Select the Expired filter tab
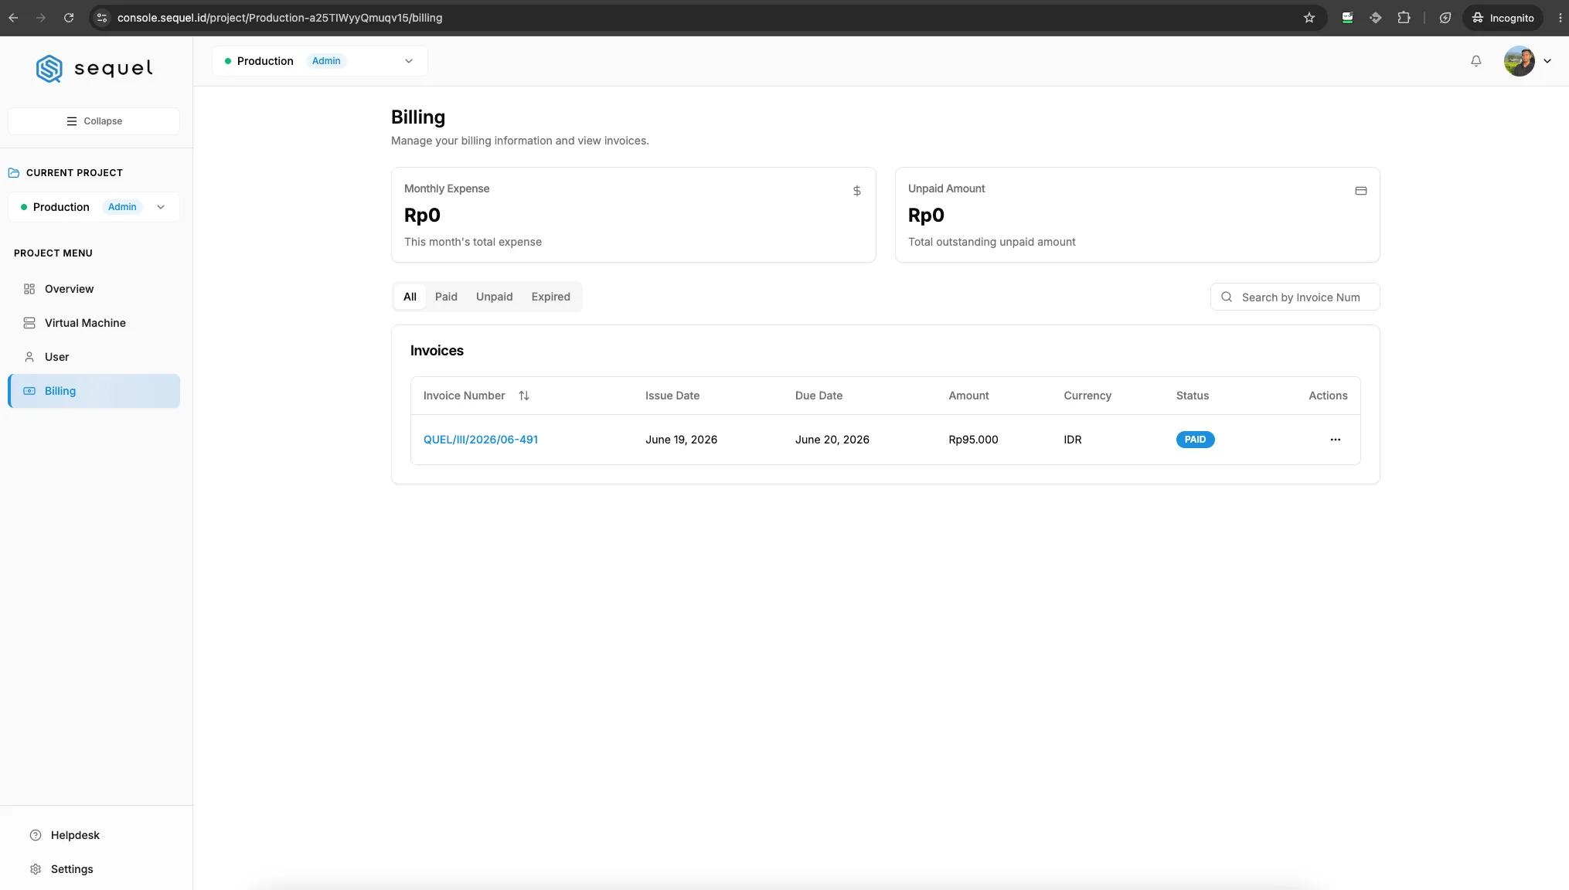1569x890 pixels. pyautogui.click(x=550, y=297)
